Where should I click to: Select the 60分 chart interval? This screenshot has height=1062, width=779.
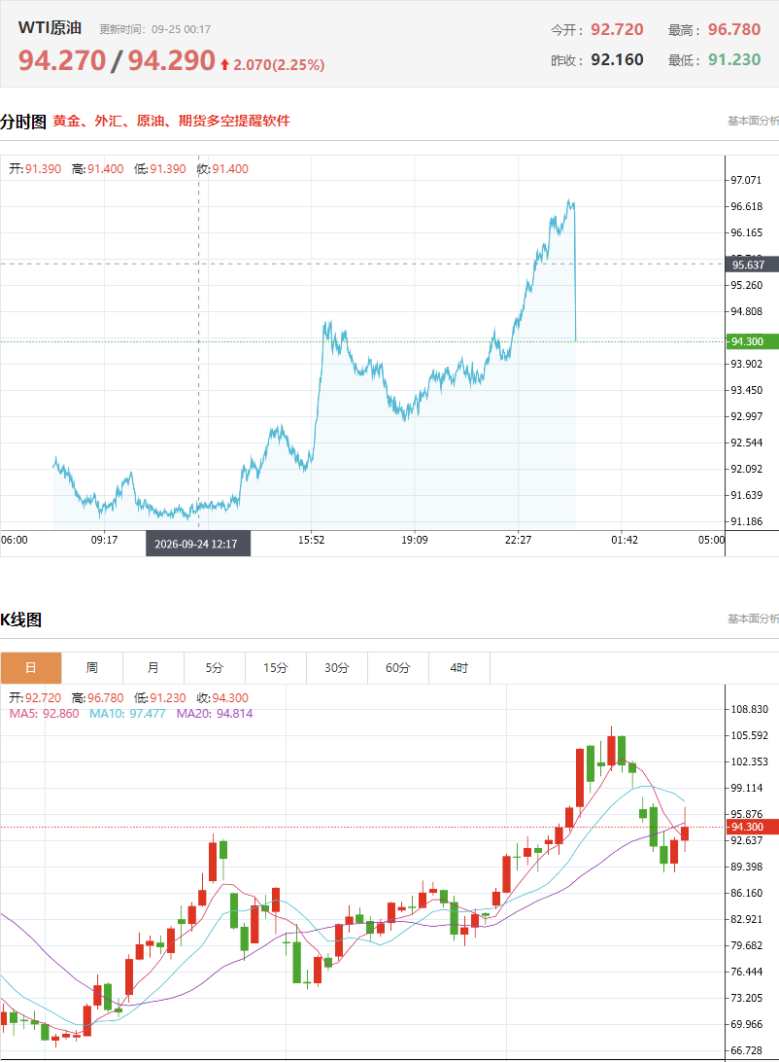397,668
